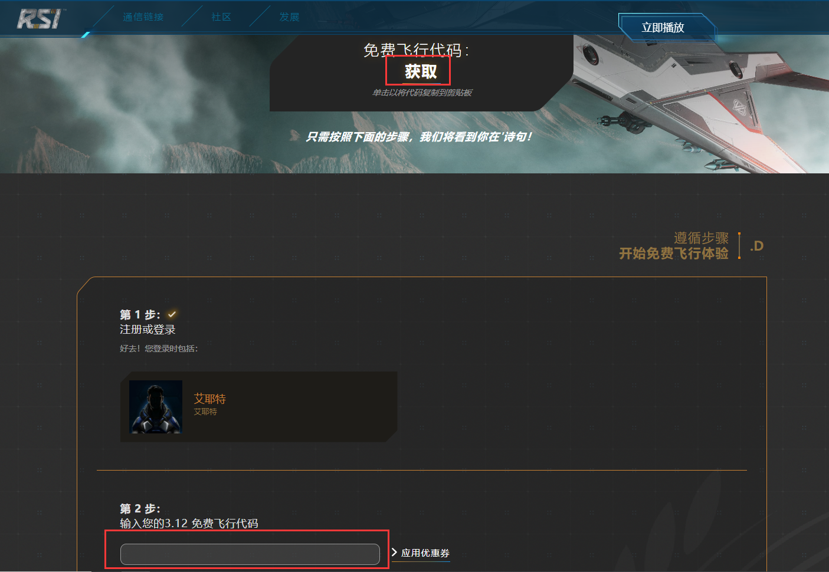The width and height of the screenshot is (829, 572).
Task: Copy the free fly code 获取
Action: [x=421, y=71]
